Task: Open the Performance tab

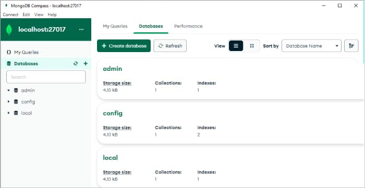Action: (x=188, y=26)
